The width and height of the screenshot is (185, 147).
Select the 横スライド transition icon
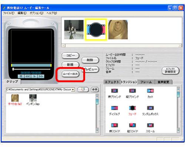(114, 125)
